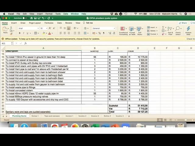
Task: Click the AutoSum sigma button
Action: click(163, 27)
